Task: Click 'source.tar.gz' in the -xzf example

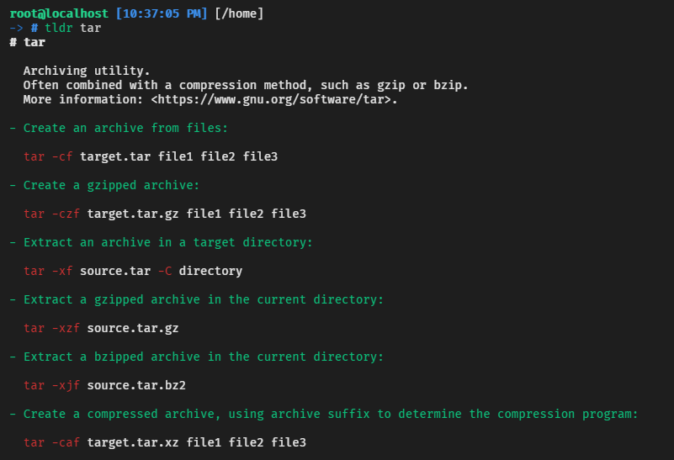Action: pyautogui.click(x=133, y=328)
